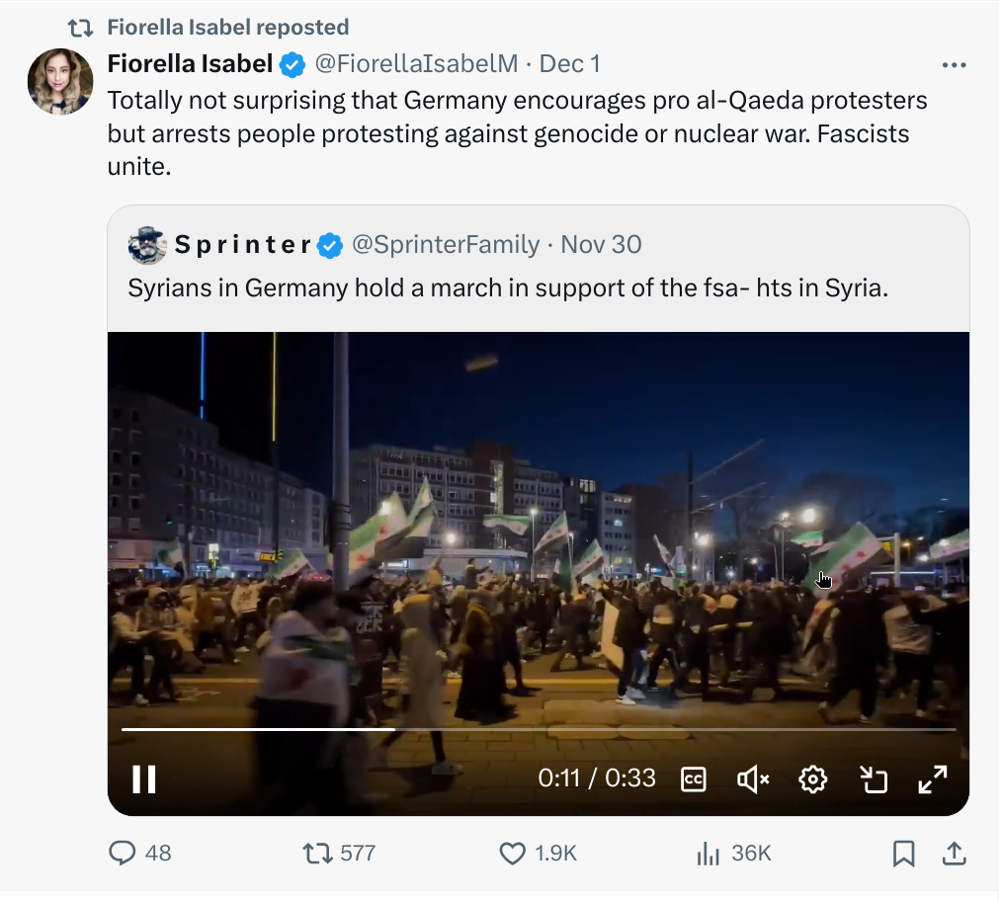
Task: Open the Dec 1 post timestamp
Action: coord(570,64)
